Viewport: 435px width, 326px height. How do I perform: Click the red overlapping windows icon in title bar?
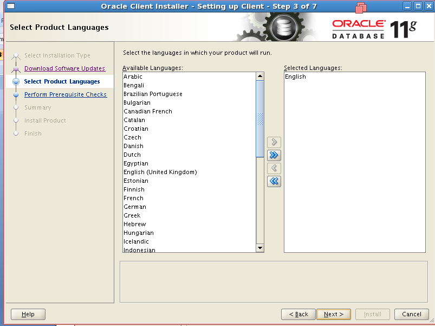click(x=361, y=8)
